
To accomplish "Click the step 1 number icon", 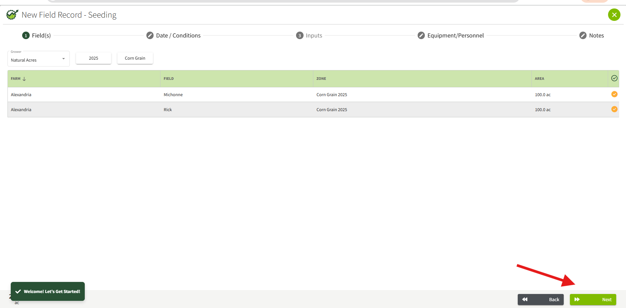I will [x=26, y=36].
